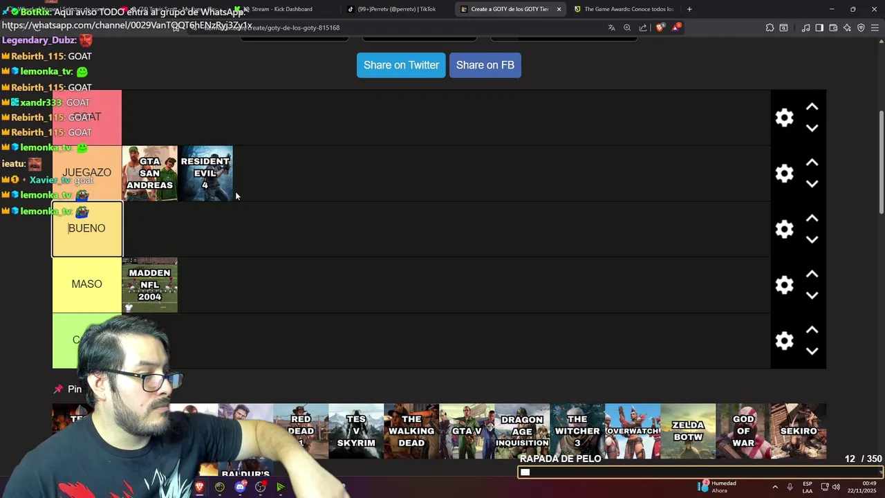Move BUENO tier row up with chevron

[x=812, y=219]
